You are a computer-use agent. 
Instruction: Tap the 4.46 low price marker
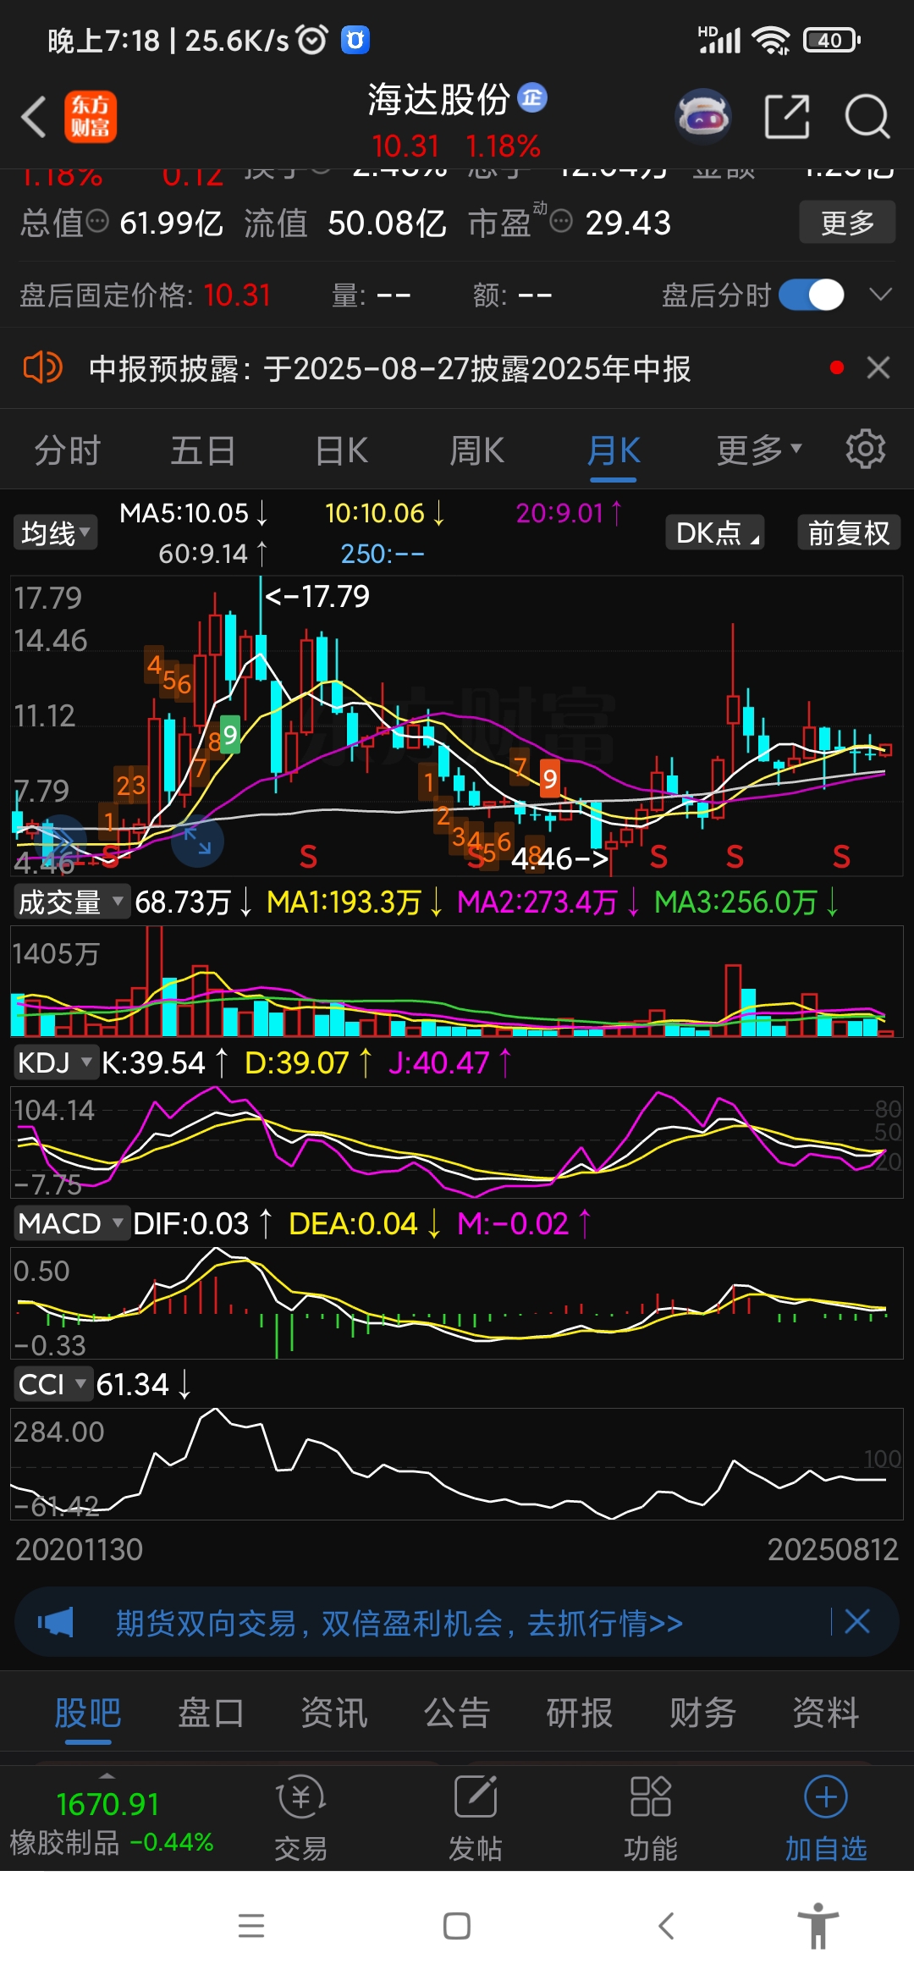click(559, 858)
